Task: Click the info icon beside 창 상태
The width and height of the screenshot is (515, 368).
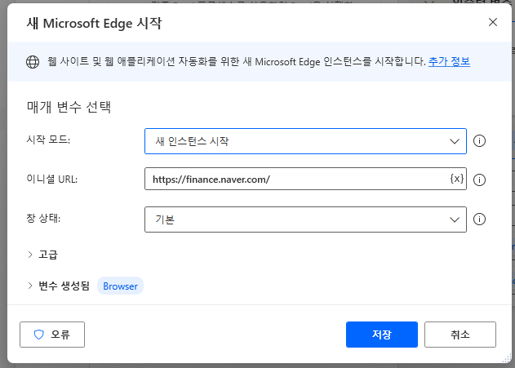Action: pos(479,219)
